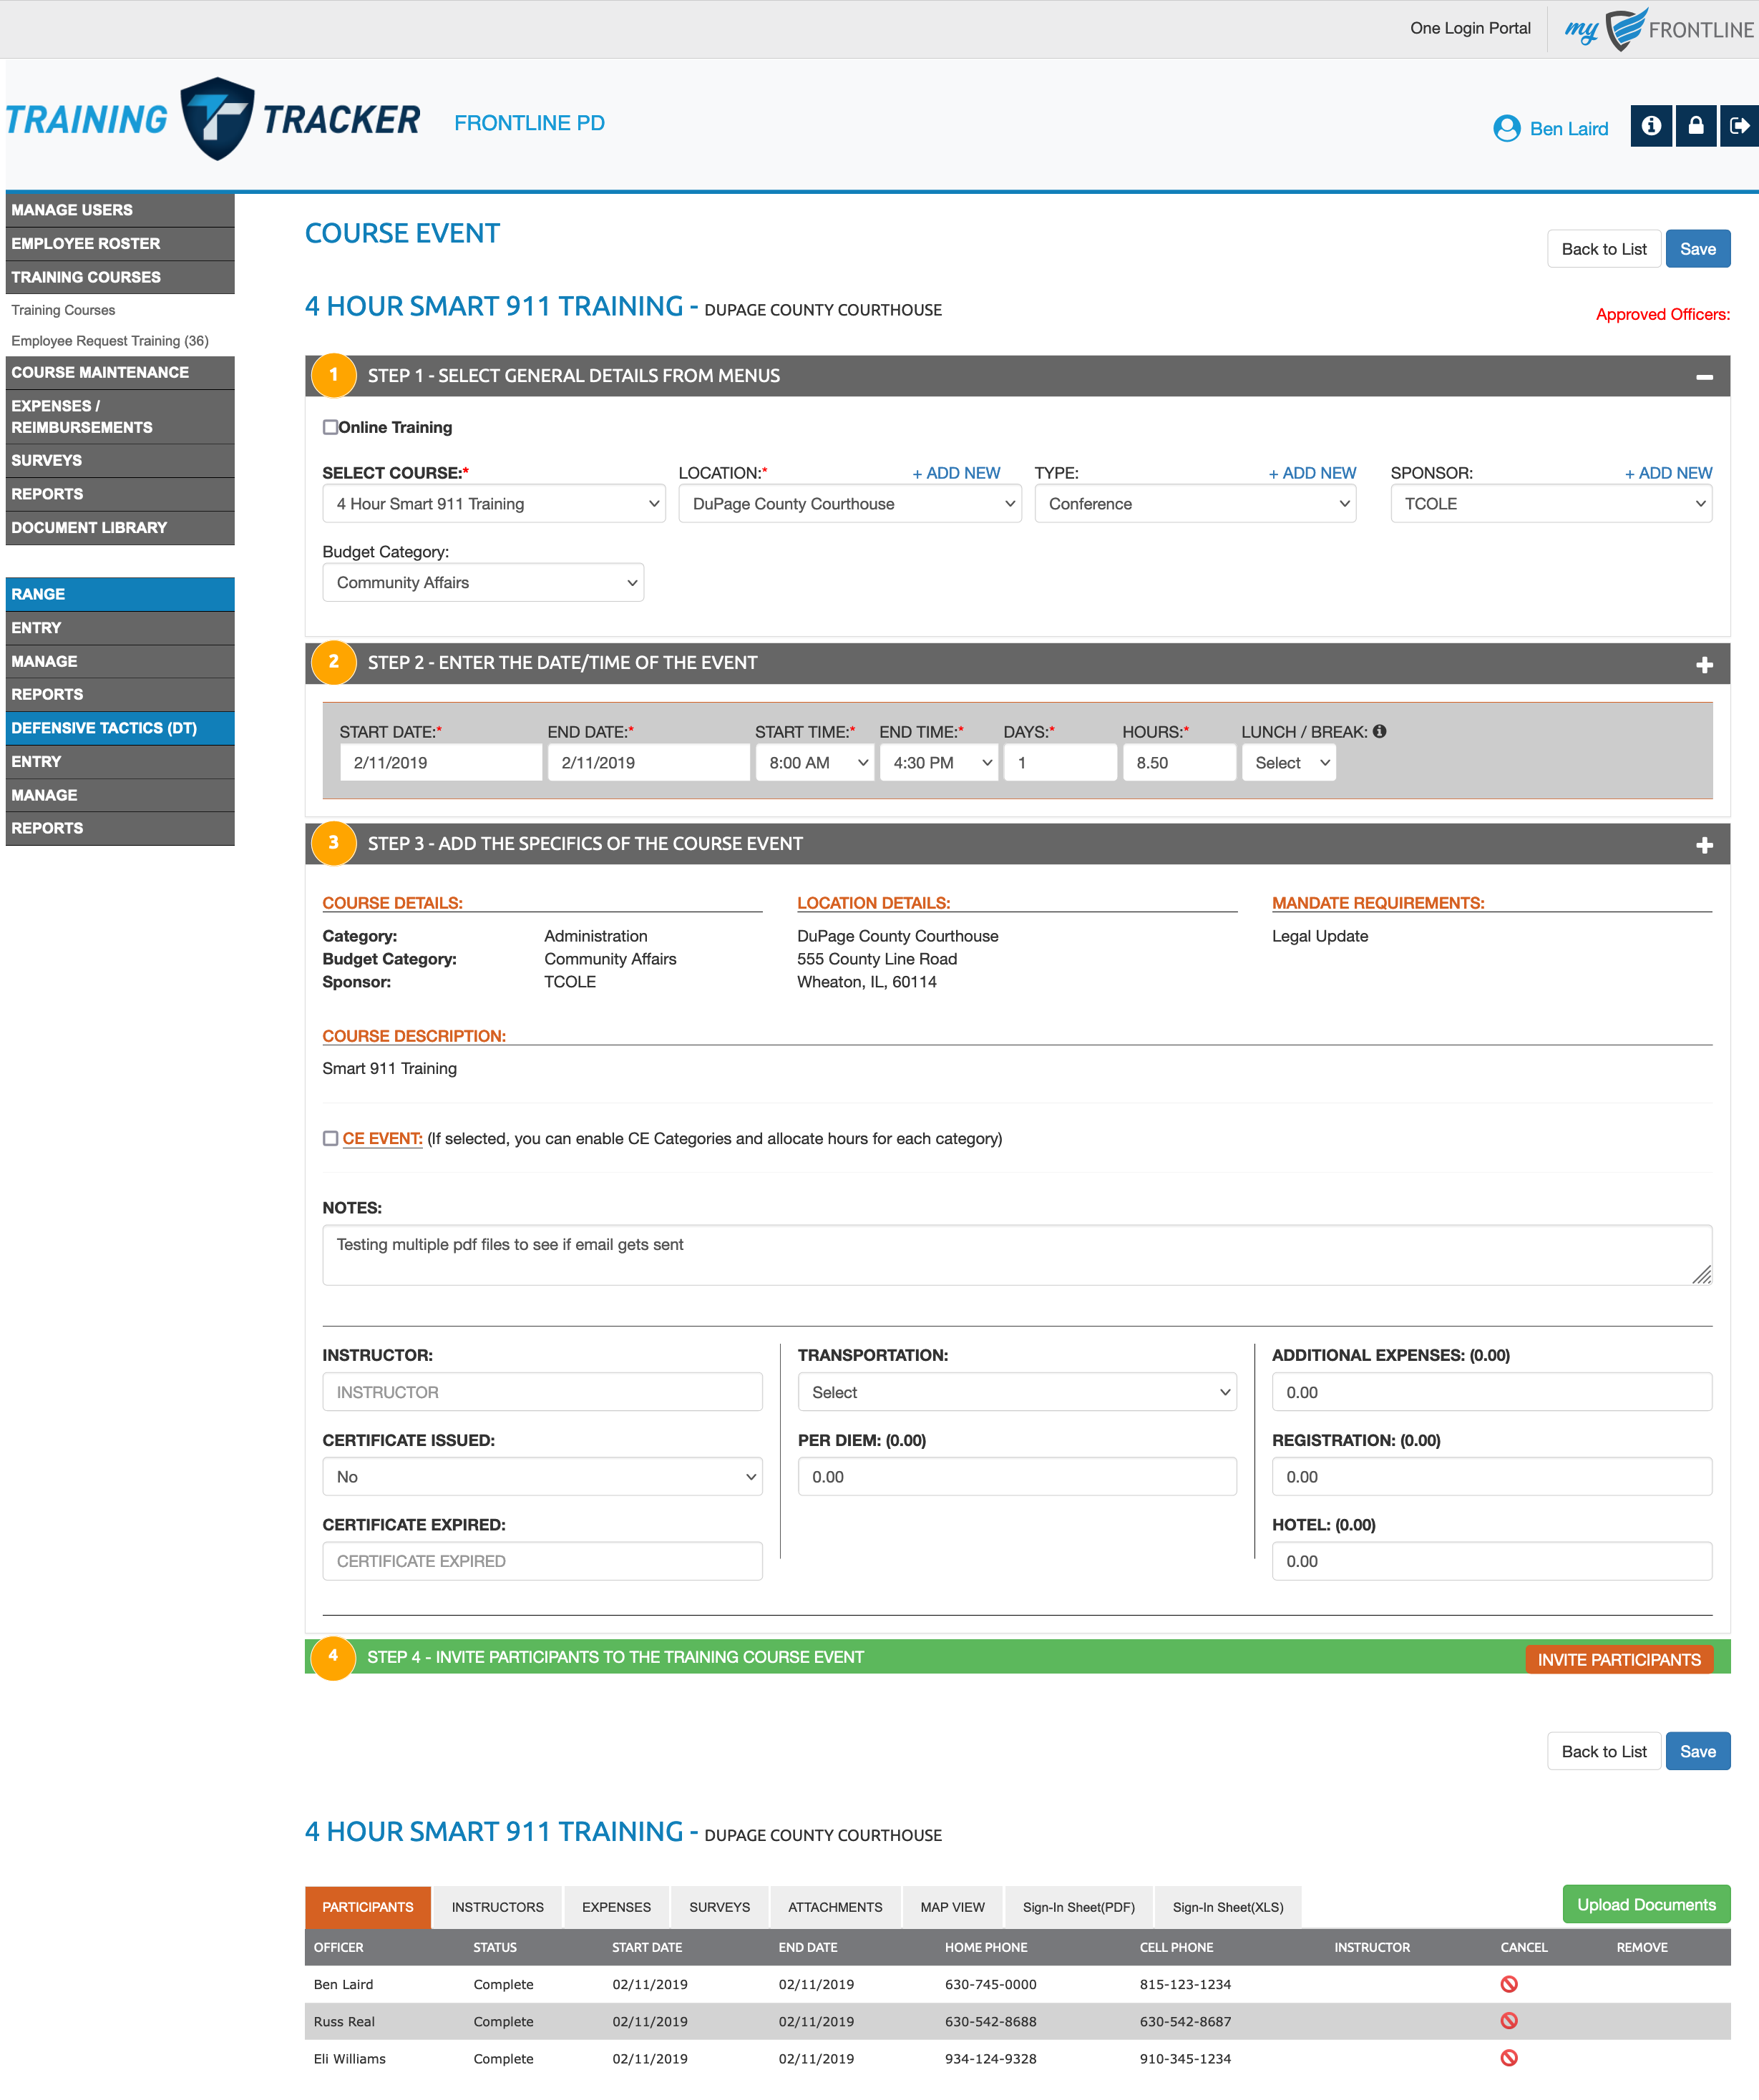Screen dimensions: 1759x2100
Task: Click the End Date input field
Action: click(x=648, y=763)
